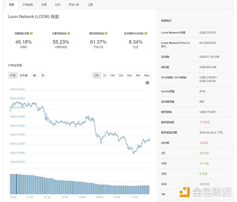Select the 7d time range
This screenshot has width=237, height=202.
pos(104,76)
